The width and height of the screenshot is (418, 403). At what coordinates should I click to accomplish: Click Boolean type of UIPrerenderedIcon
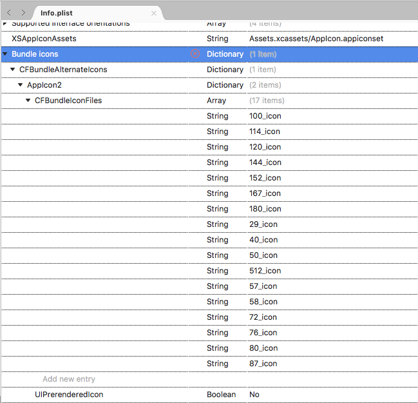point(222,395)
